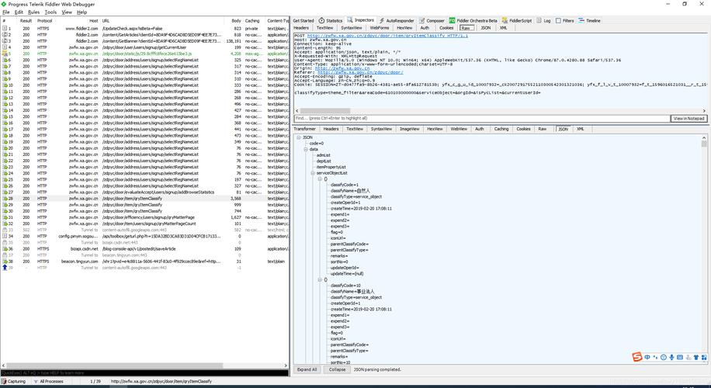Screen dimensions: 711x388
Task: Open the Timeline tab
Action: click(x=591, y=20)
